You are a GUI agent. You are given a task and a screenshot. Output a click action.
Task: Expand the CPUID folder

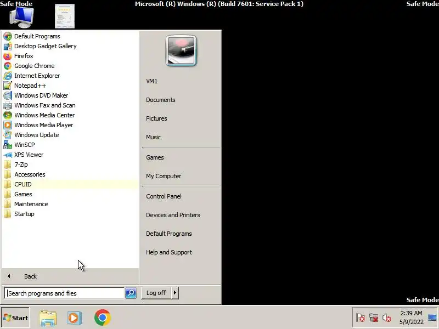[x=70, y=184]
